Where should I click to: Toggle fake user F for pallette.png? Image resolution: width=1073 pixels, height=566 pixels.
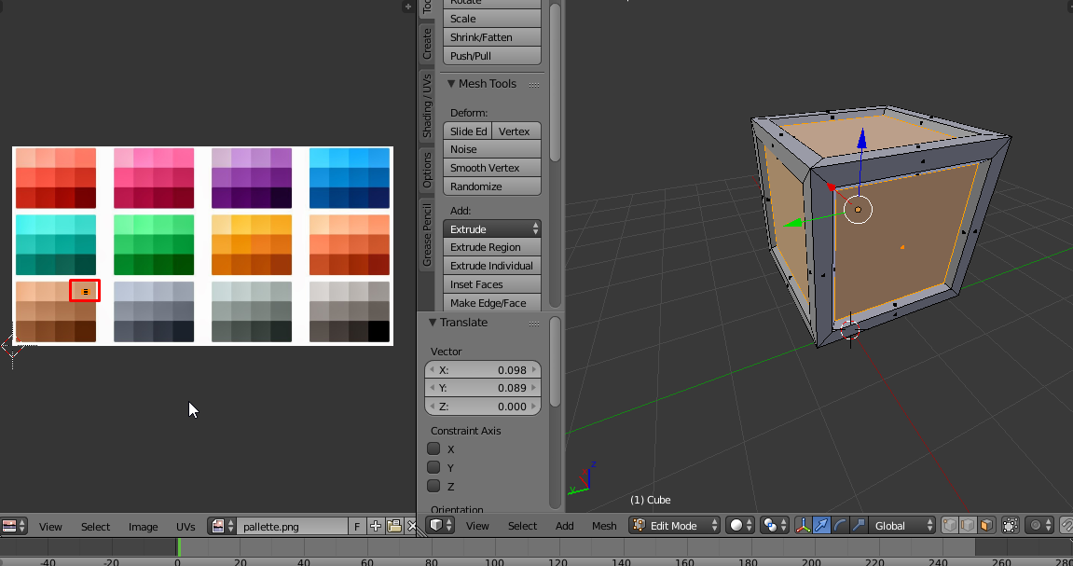pos(356,526)
